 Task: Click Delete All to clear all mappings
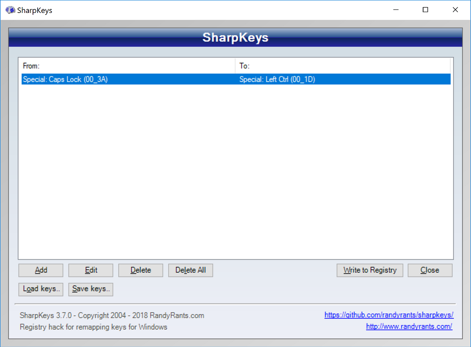pyautogui.click(x=190, y=270)
